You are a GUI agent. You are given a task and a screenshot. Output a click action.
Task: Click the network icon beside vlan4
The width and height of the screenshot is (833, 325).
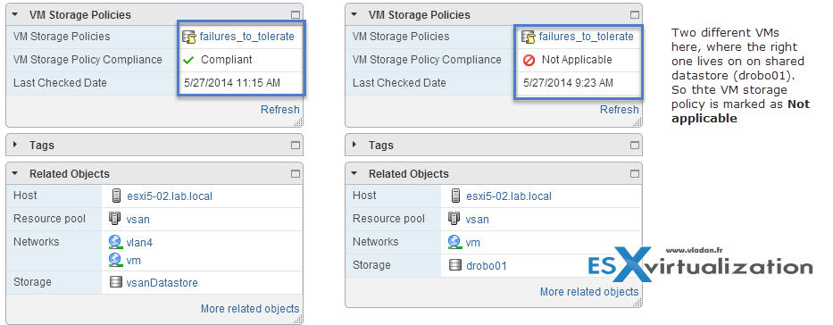tap(115, 242)
